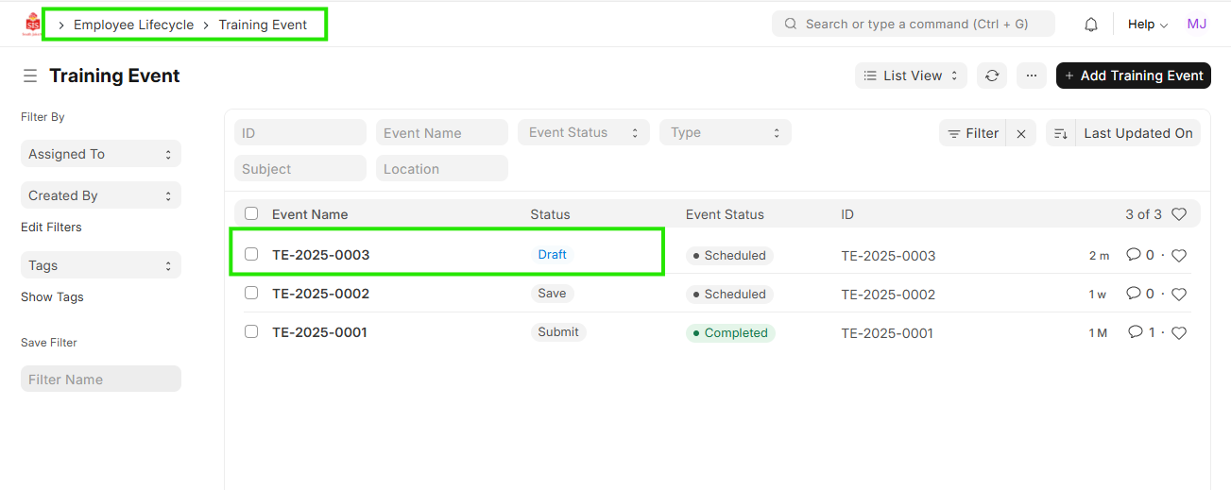Click the notification bell icon
Screen dimensions: 1231x490
1091,25
